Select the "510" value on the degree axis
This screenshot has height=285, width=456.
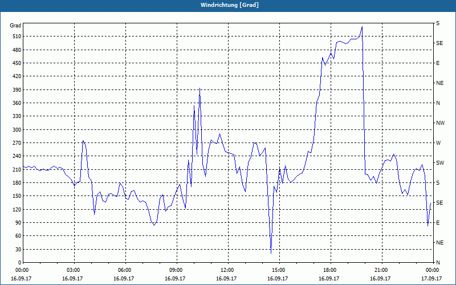(x=17, y=36)
